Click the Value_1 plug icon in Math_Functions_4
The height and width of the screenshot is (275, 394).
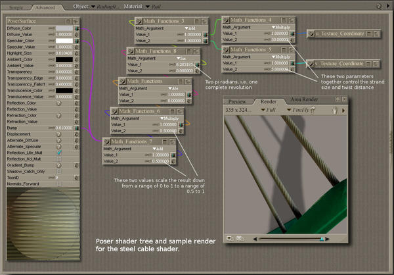(292, 34)
